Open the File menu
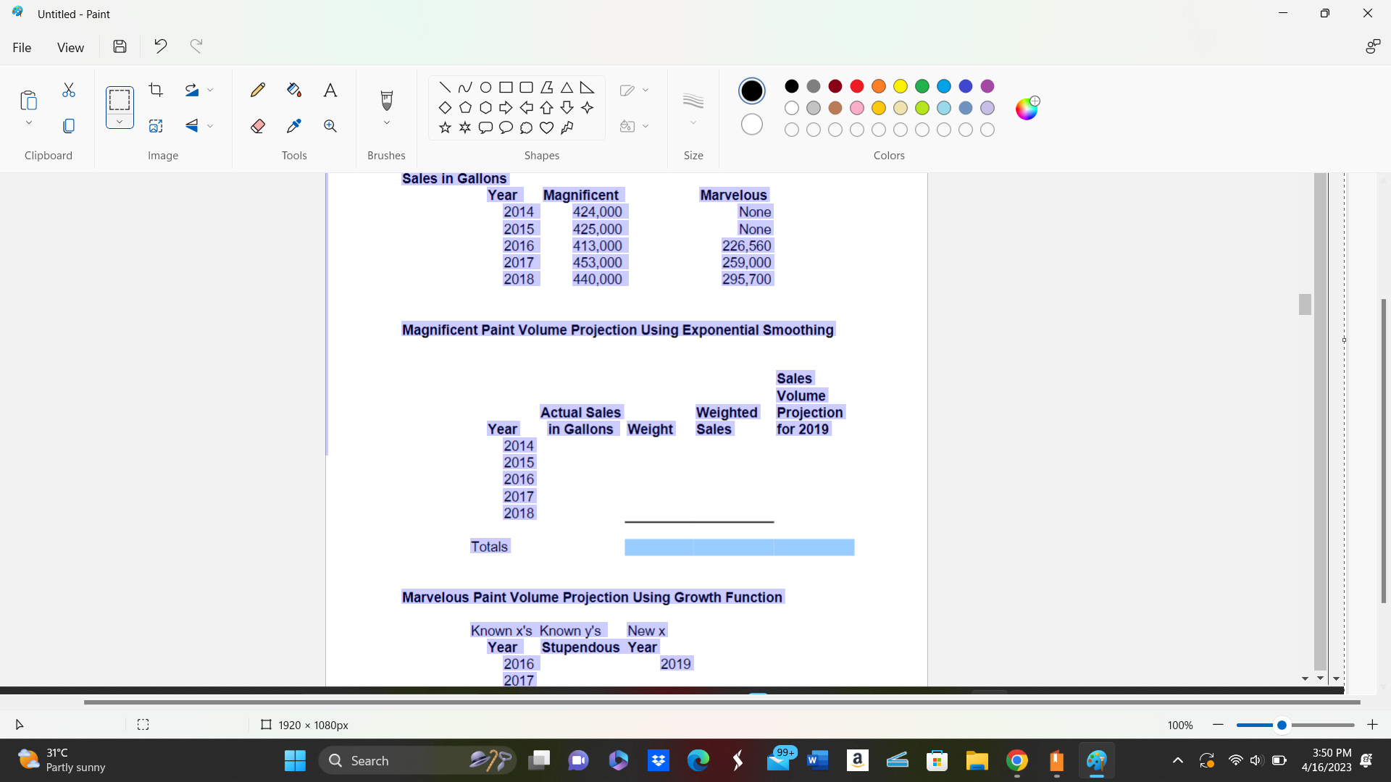This screenshot has height=782, width=1391. pyautogui.click(x=22, y=47)
